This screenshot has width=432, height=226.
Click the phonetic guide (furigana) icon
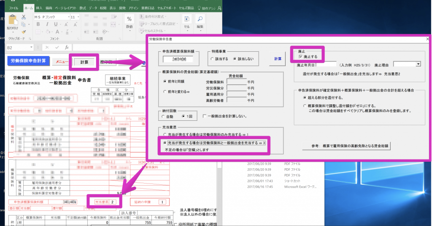(67, 32)
